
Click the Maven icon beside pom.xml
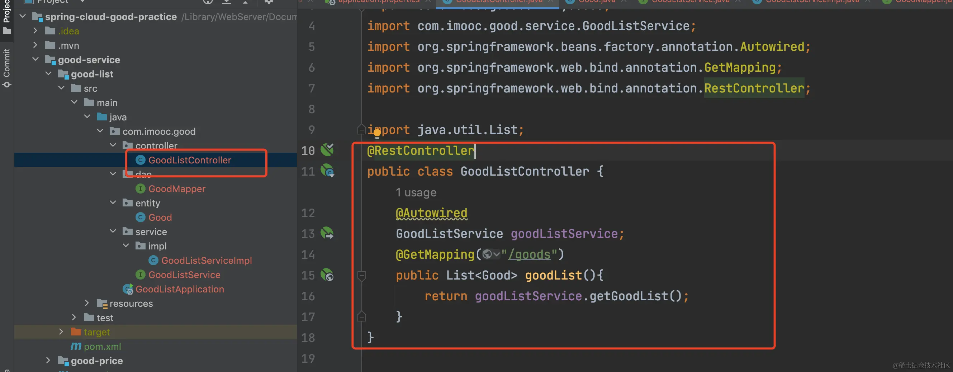click(x=76, y=347)
